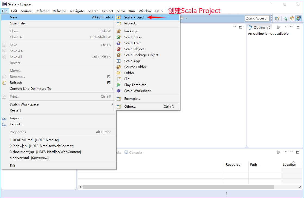Sort by the Location column header

pyautogui.click(x=291, y=165)
